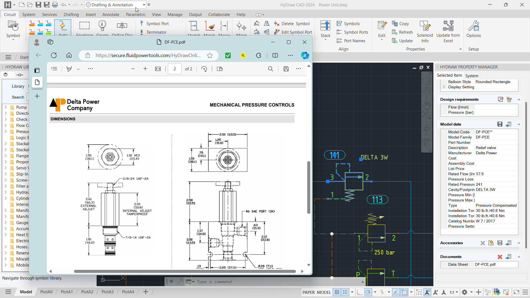The height and width of the screenshot is (298, 530).
Task: Toggle grid display in status bar
Action: [337, 292]
